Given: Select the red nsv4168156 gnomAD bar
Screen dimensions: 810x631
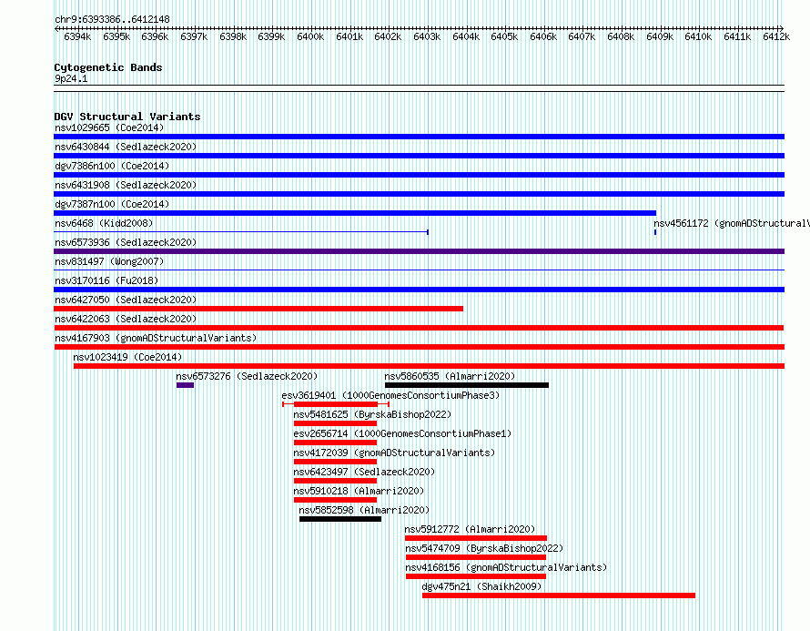Looking at the screenshot, I should (x=476, y=576).
